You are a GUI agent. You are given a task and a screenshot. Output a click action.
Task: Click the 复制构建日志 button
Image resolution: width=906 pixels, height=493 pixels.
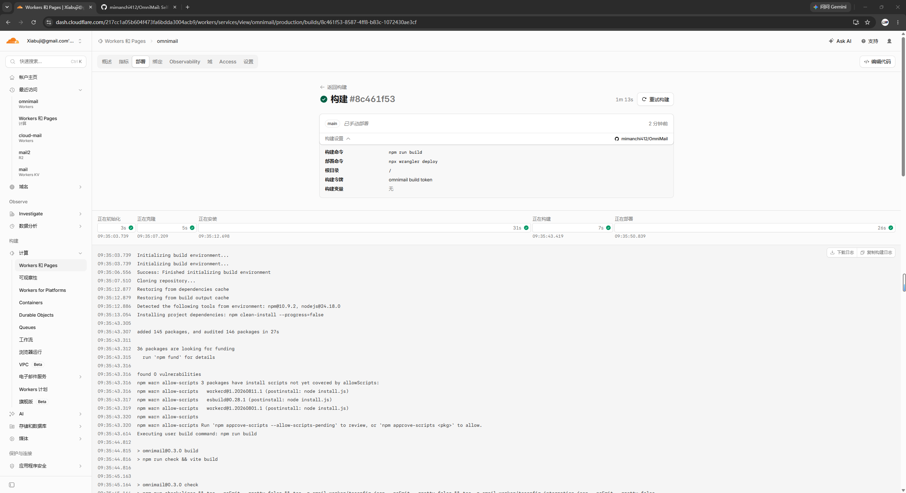(876, 253)
